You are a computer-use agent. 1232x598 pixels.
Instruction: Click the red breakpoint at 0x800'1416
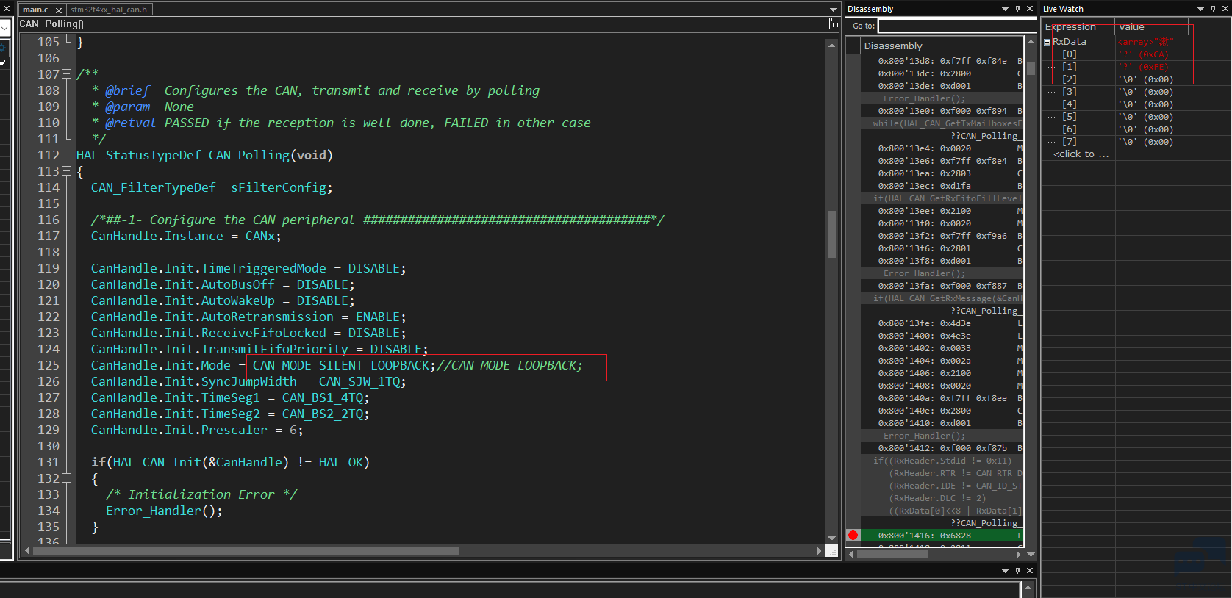(x=853, y=536)
